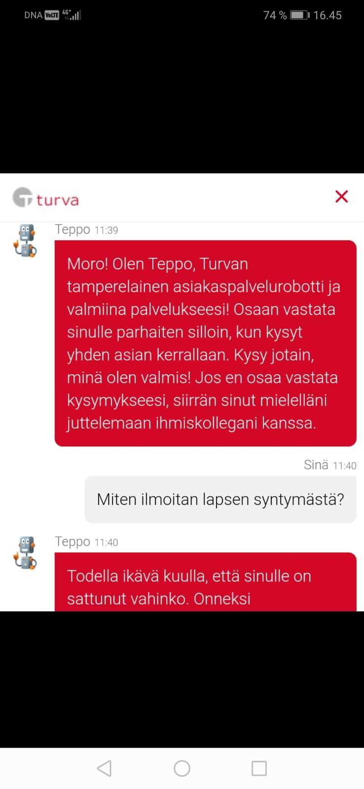Tap the Teppo sender name above the first message
Screen dimensions: 364x789
pos(73,229)
